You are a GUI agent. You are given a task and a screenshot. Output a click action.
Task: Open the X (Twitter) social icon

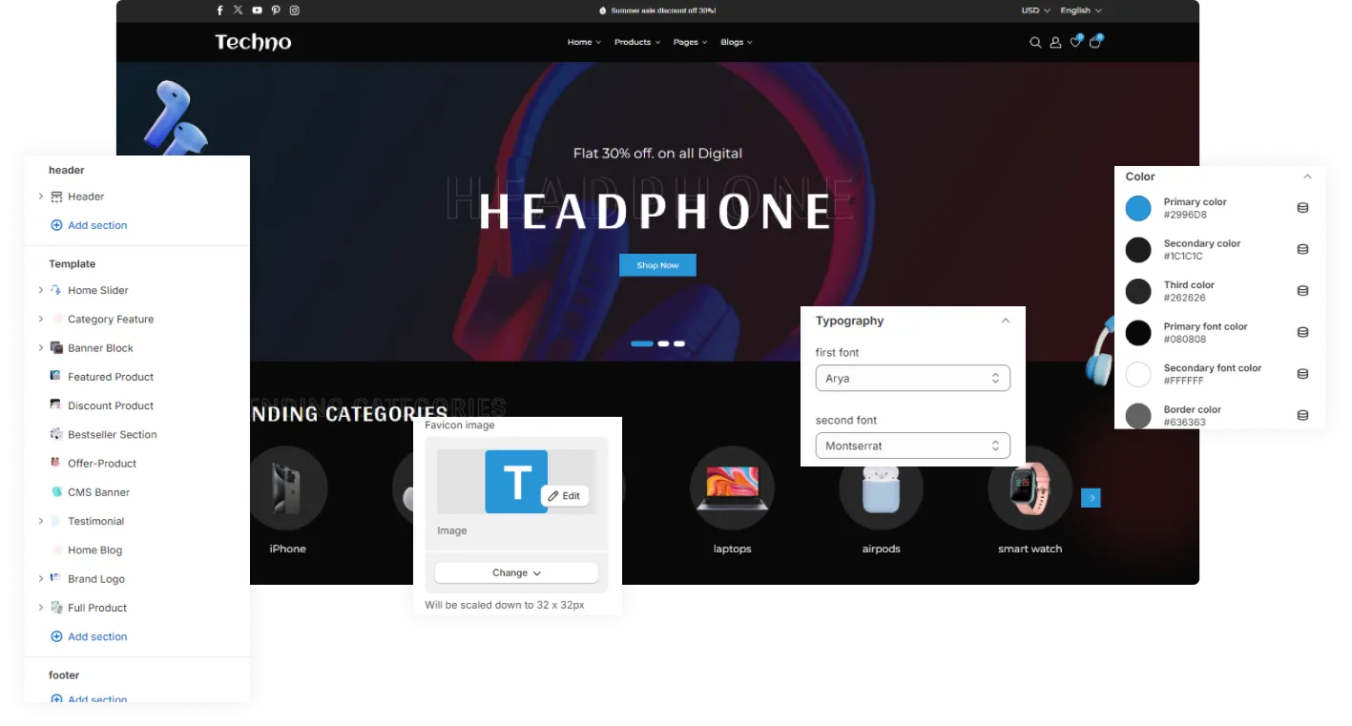[239, 10]
